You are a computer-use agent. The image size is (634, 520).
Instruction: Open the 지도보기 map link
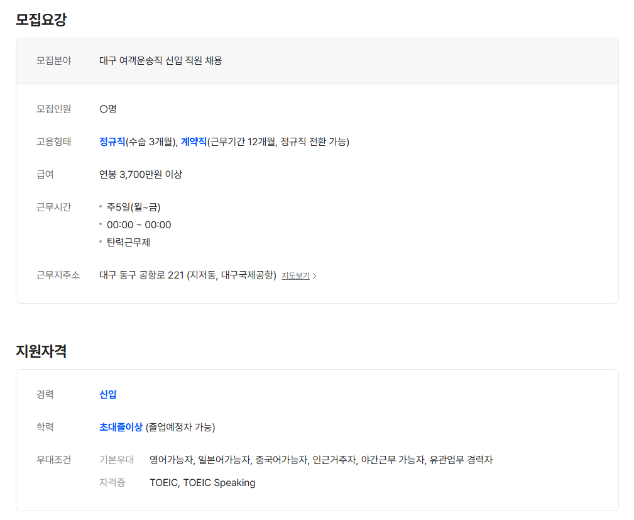coord(295,275)
